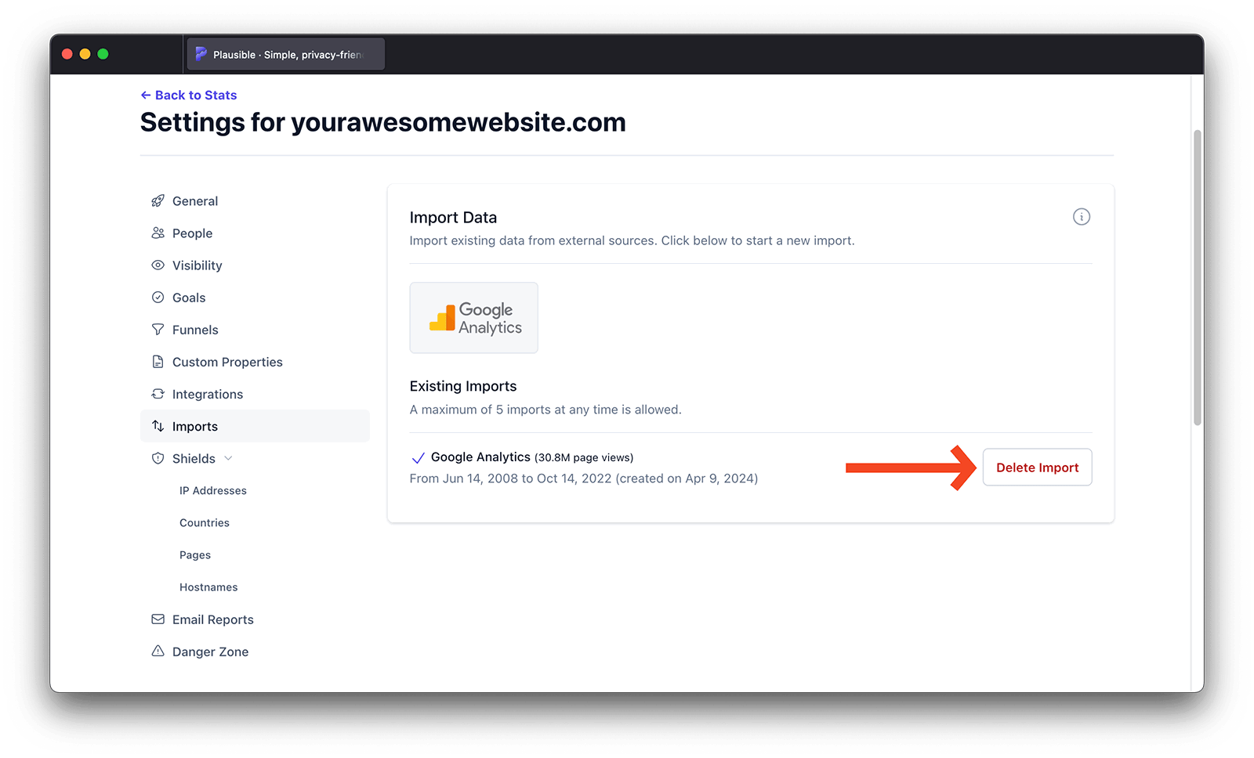
Task: Select the Funnels filter icon
Action: 158,329
